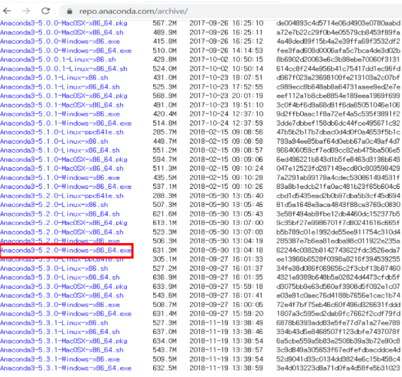The width and height of the screenshot is (402, 377).
Task: Open Anaconda3-5.2.0-Linux-x86_64.sh link
Action: [x=60, y=215]
